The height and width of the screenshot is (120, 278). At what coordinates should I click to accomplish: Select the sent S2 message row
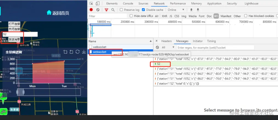coord(216,64)
